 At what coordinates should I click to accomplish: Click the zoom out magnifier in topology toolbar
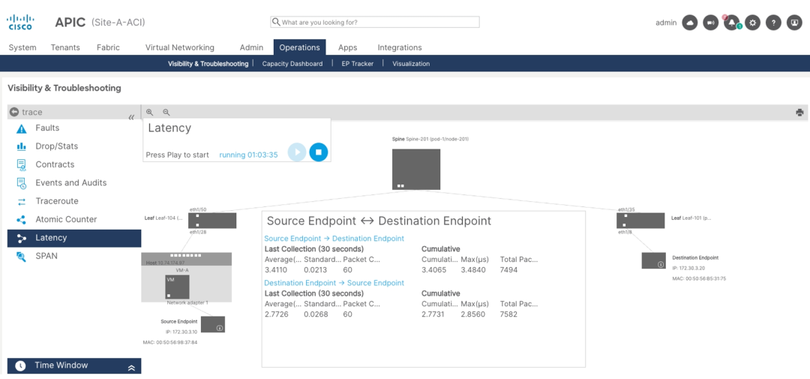click(166, 113)
